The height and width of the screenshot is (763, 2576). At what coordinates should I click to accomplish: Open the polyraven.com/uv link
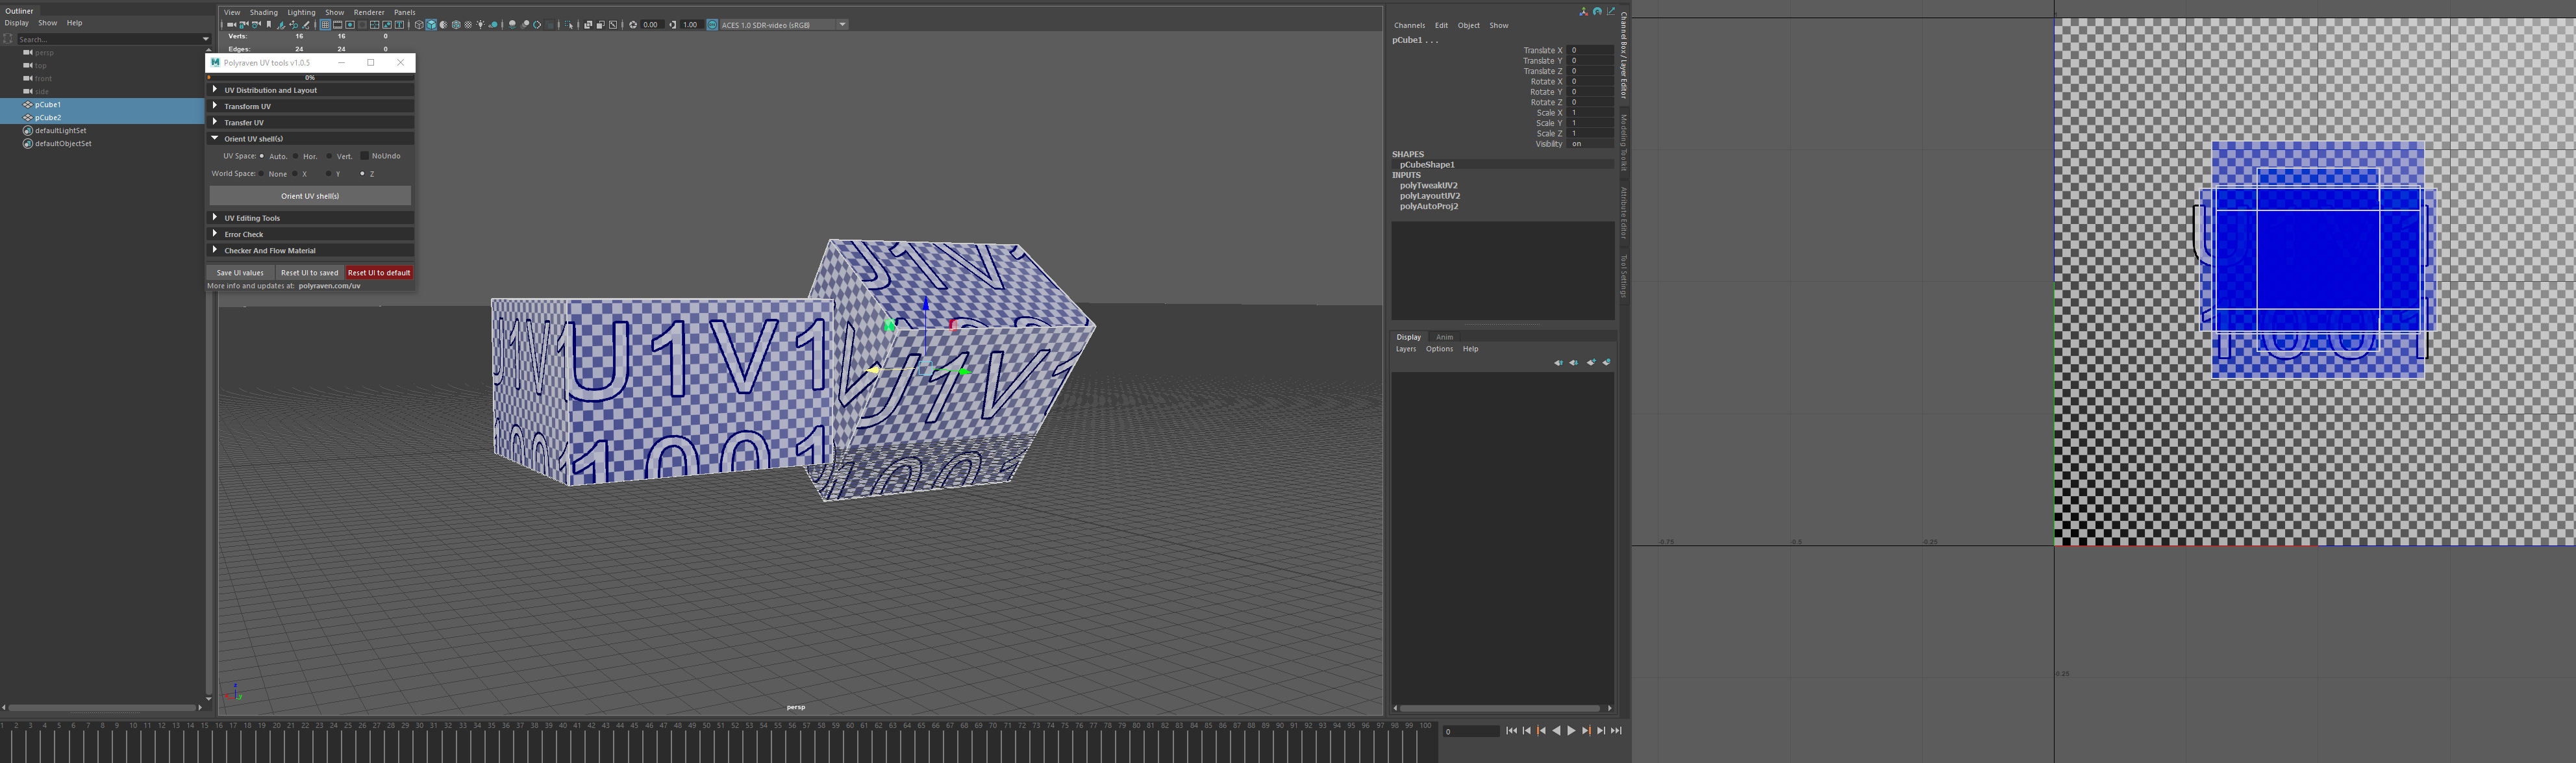tap(330, 285)
